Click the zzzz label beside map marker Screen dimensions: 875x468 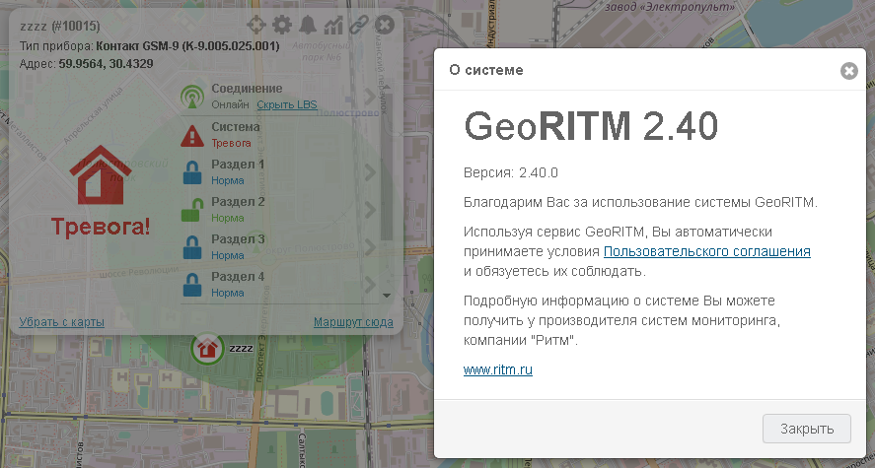(x=241, y=348)
